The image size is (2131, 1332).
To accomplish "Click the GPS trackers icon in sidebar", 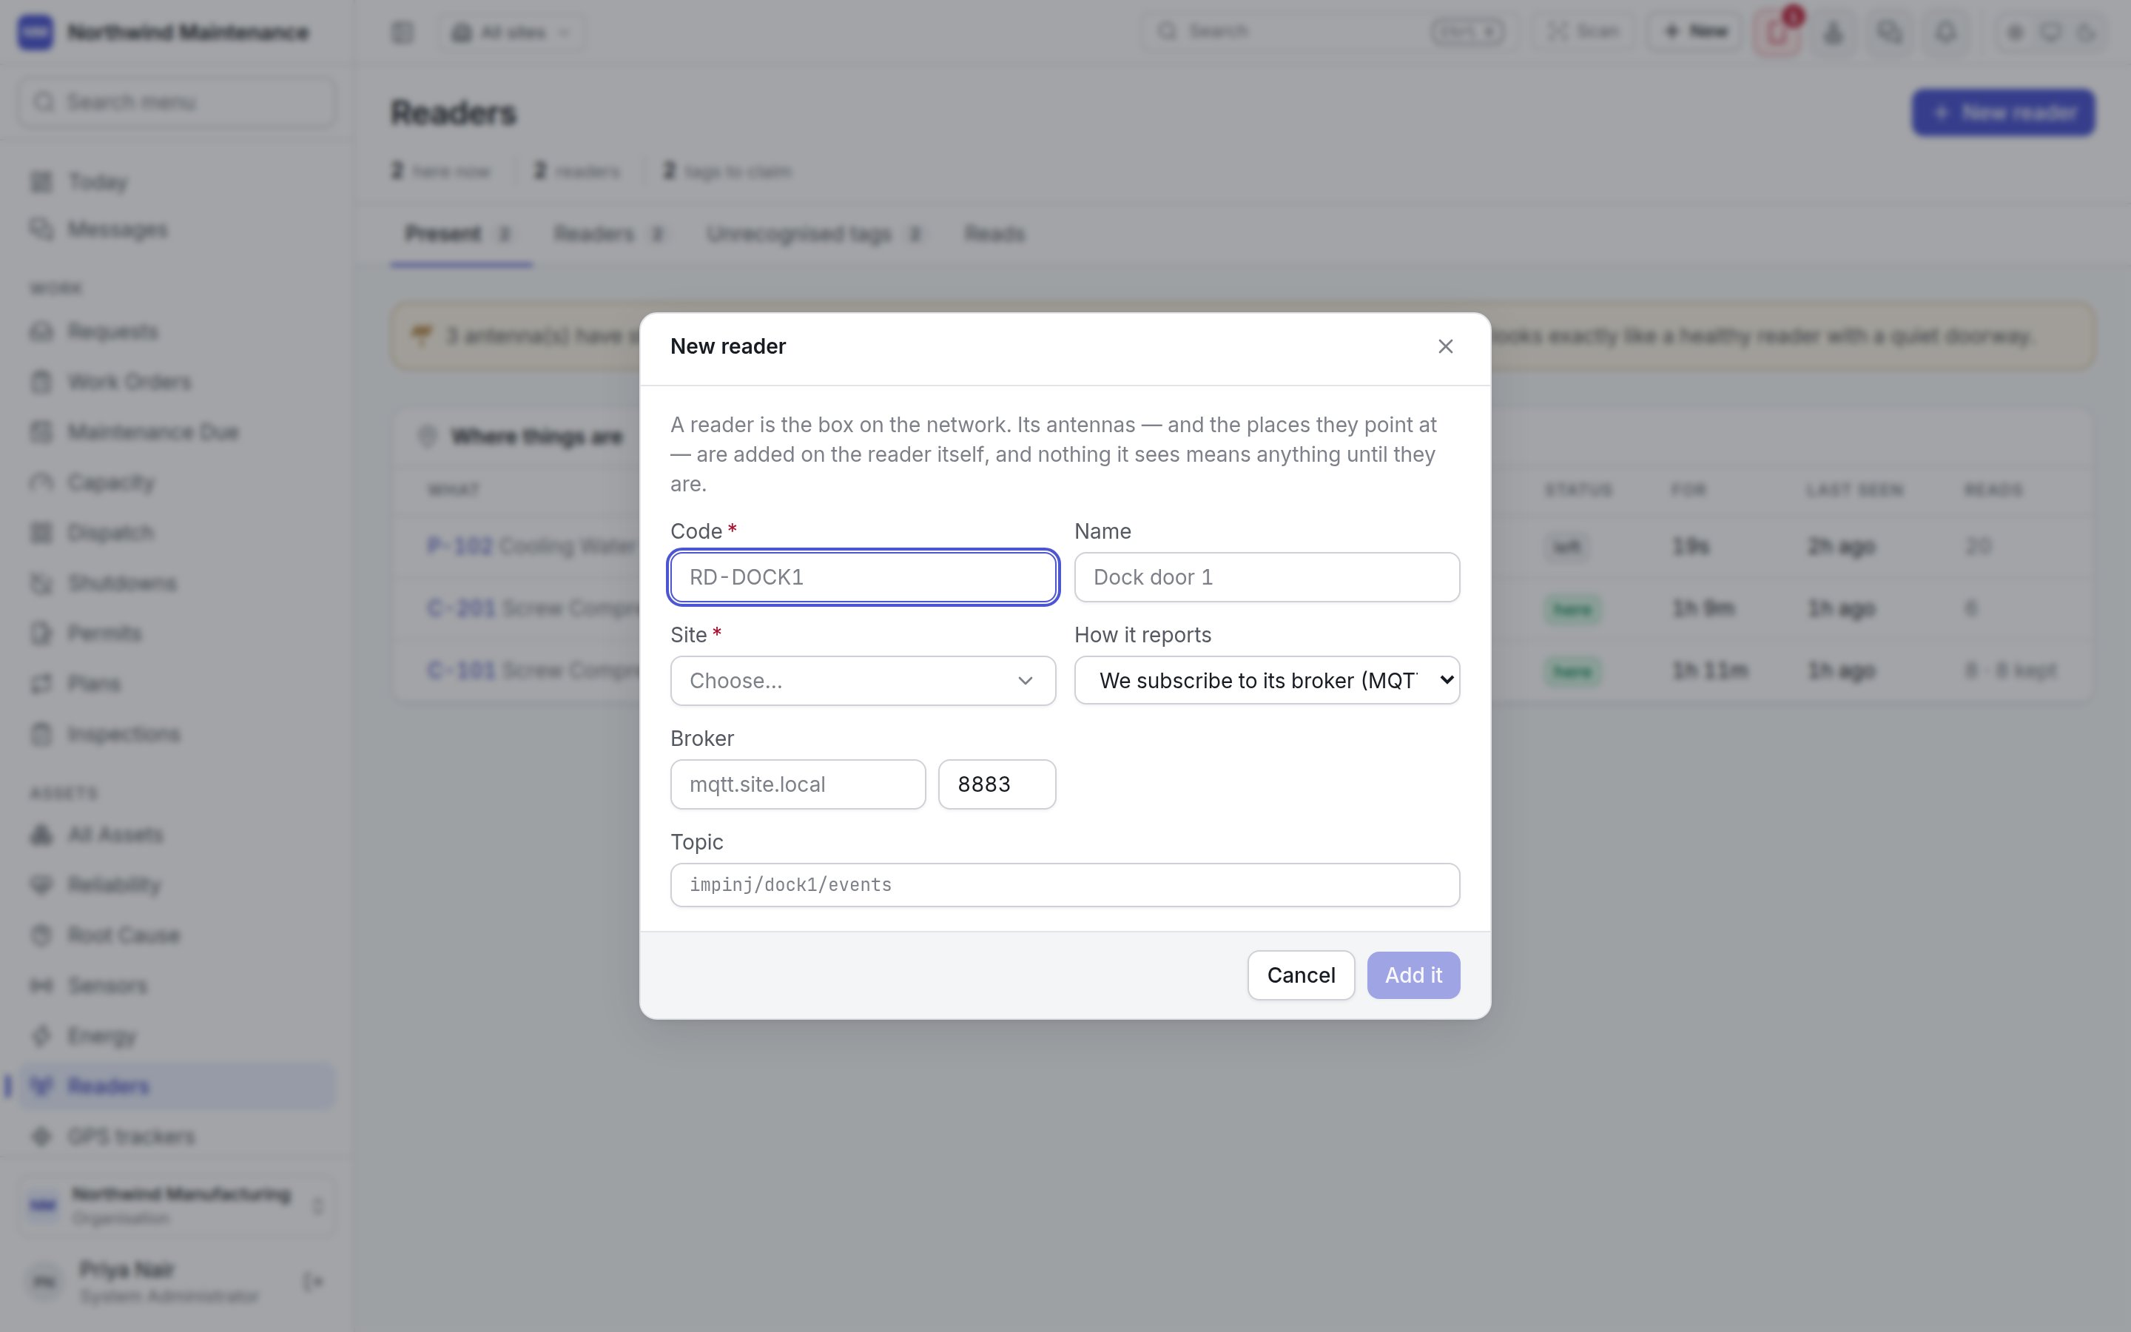I will coord(41,1137).
